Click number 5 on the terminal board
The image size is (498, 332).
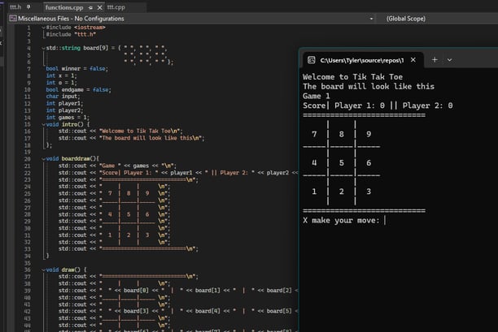point(342,163)
